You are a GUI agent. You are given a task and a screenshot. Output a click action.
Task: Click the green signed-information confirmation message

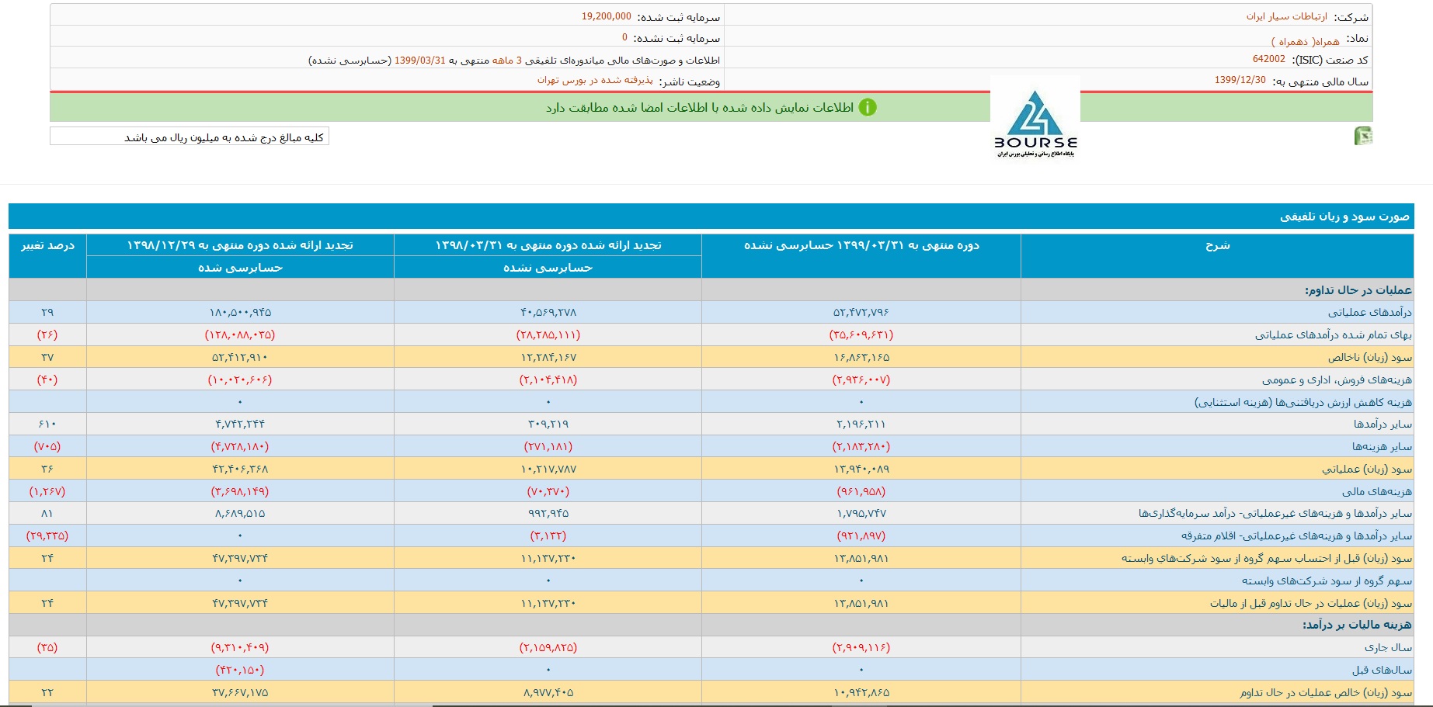(699, 108)
